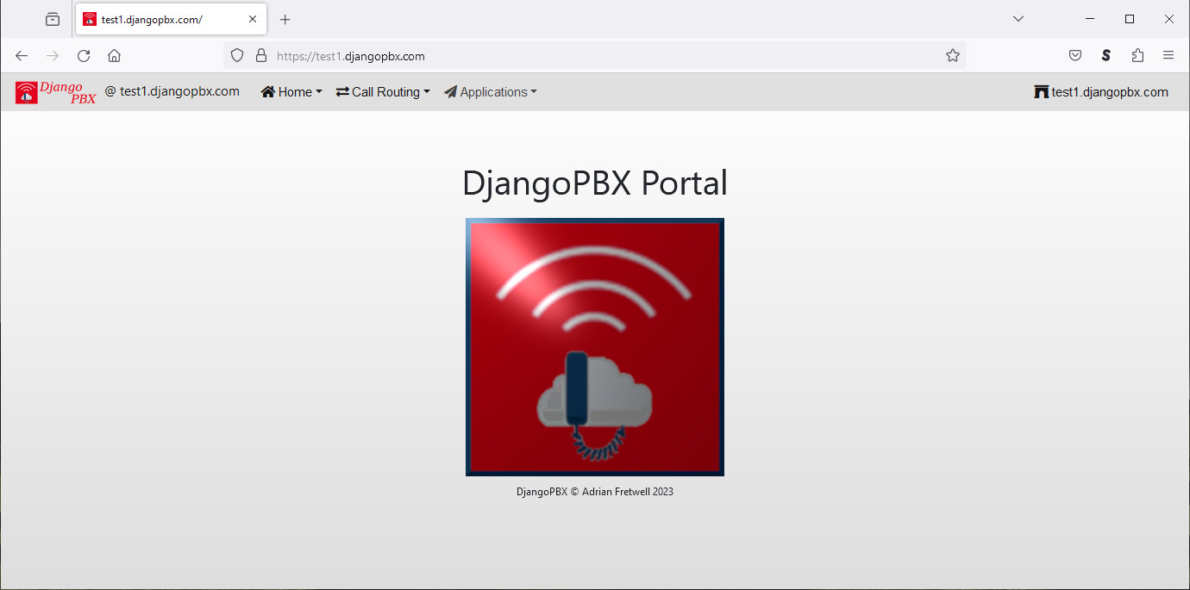This screenshot has width=1190, height=590.
Task: Expand the Home dropdown menu
Action: point(291,92)
